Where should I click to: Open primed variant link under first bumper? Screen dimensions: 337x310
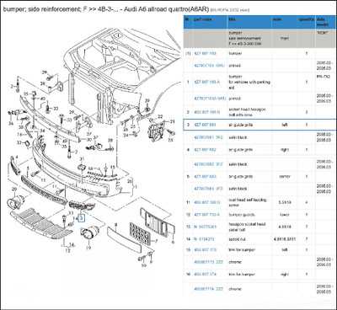tap(210, 66)
